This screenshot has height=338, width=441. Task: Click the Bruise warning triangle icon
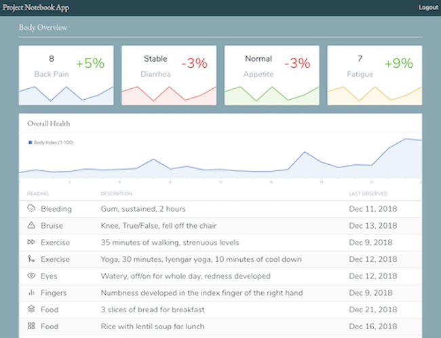click(31, 225)
